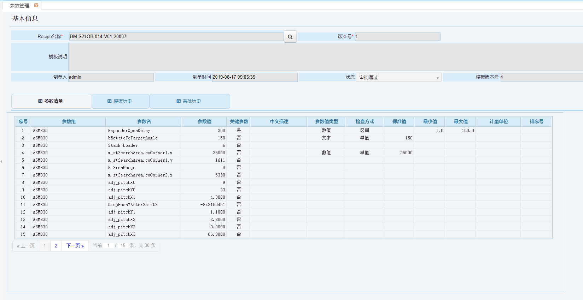Close the 参数管理 tab with the X icon
This screenshot has width=583, height=300.
point(36,5)
